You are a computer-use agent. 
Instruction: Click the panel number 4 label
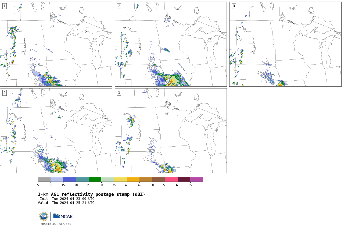[x=4, y=93]
